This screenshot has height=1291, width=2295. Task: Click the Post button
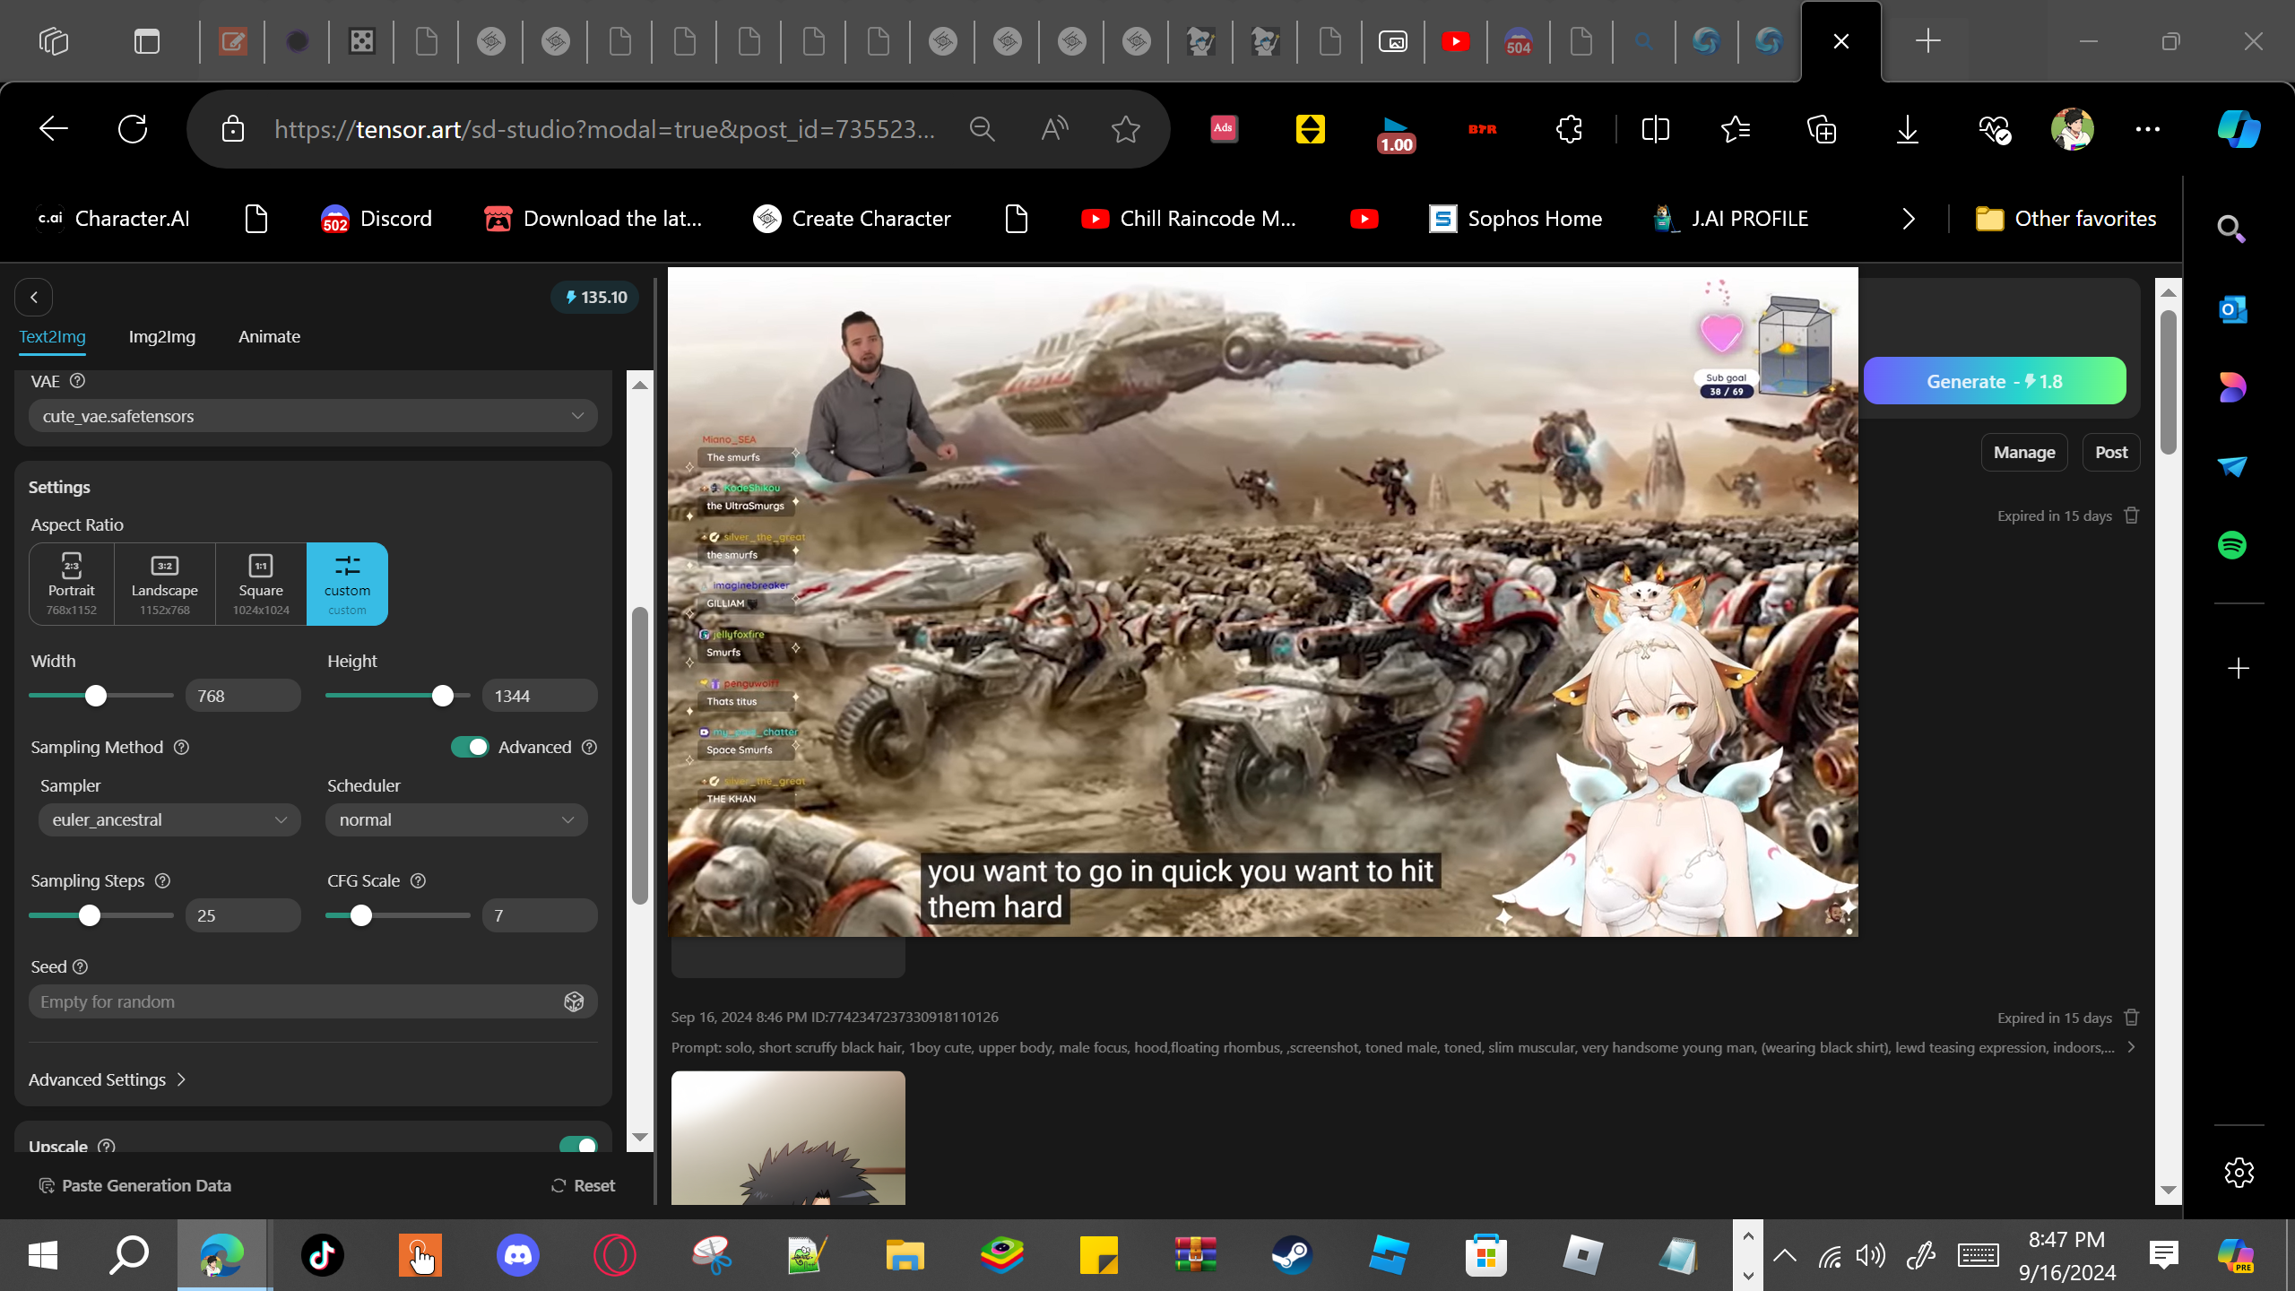click(x=2111, y=453)
